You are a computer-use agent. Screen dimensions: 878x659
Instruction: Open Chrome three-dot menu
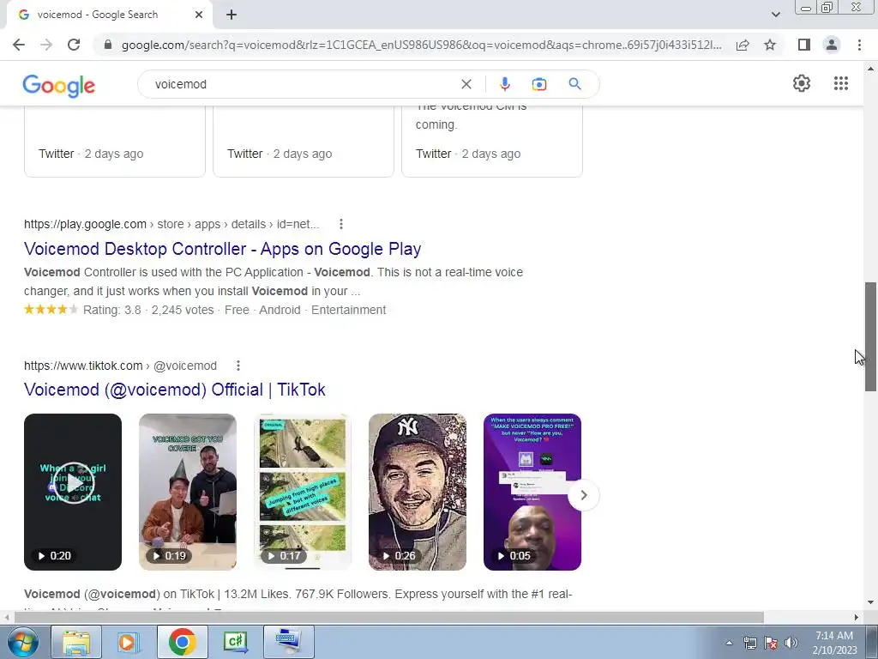pyautogui.click(x=859, y=45)
